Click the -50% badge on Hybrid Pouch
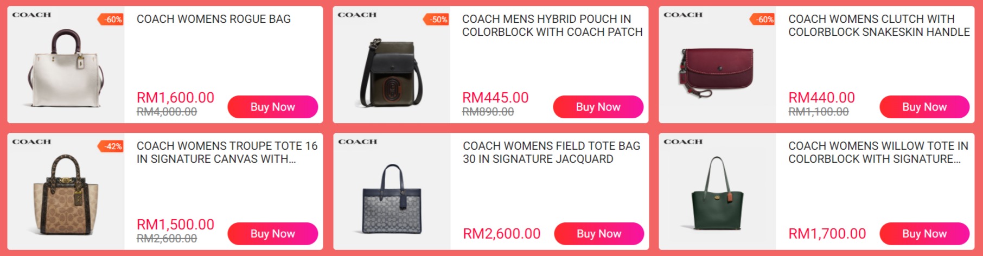Viewport: 983px width, 256px height. pos(436,20)
